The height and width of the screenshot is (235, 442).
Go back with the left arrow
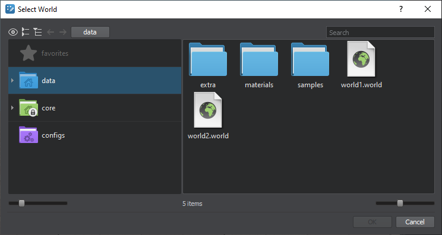(x=50, y=32)
